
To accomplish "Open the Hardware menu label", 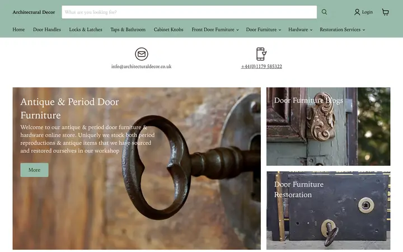I will [298, 30].
